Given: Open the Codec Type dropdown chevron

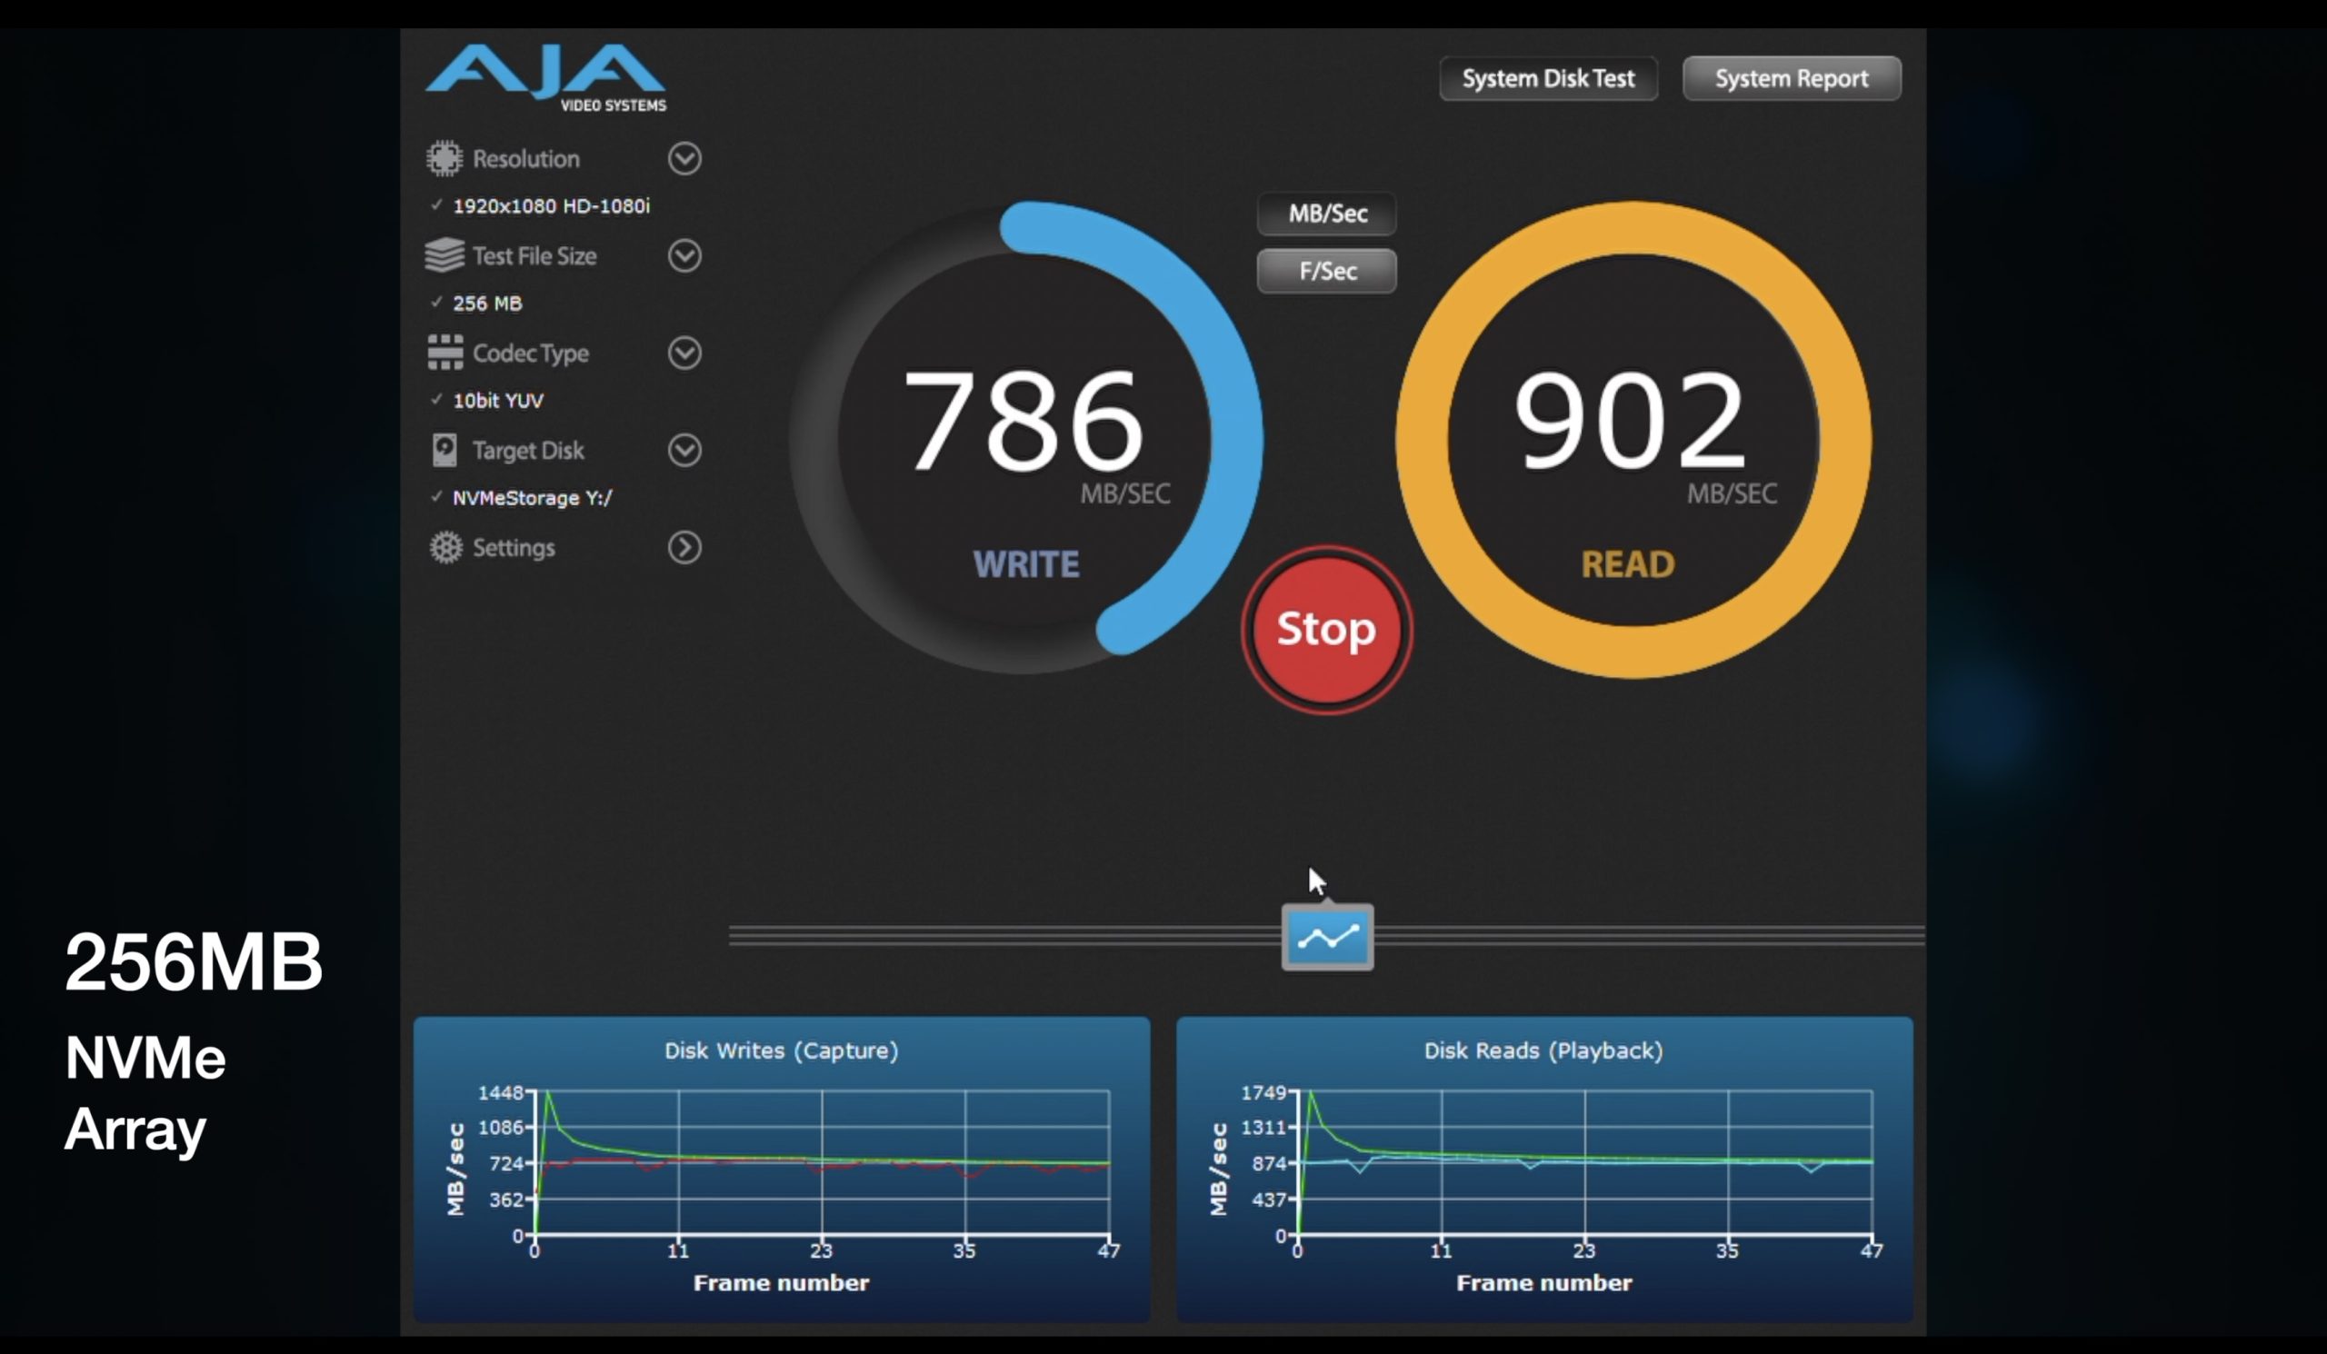Looking at the screenshot, I should [x=684, y=353].
